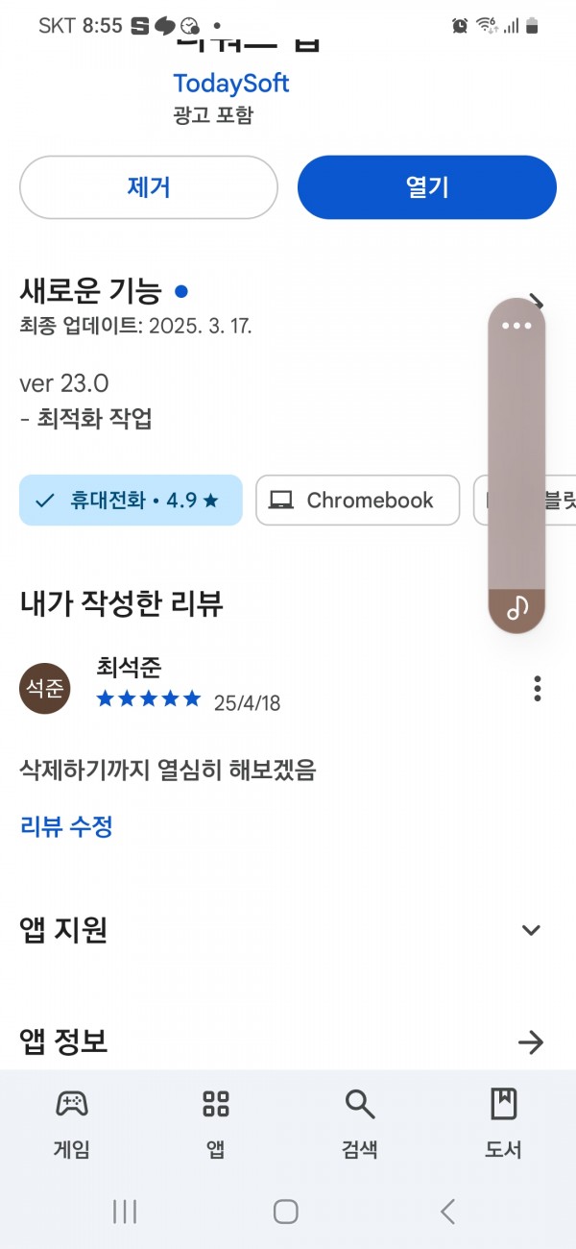Open the 앱 tab grid icon
Image resolution: width=576 pixels, height=1249 pixels.
tap(216, 1104)
